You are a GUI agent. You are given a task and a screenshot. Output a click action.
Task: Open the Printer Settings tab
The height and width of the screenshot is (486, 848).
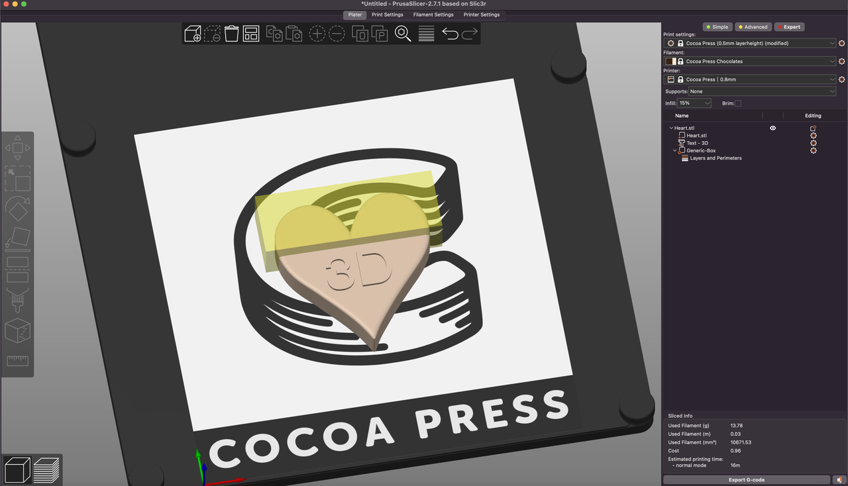(482, 15)
